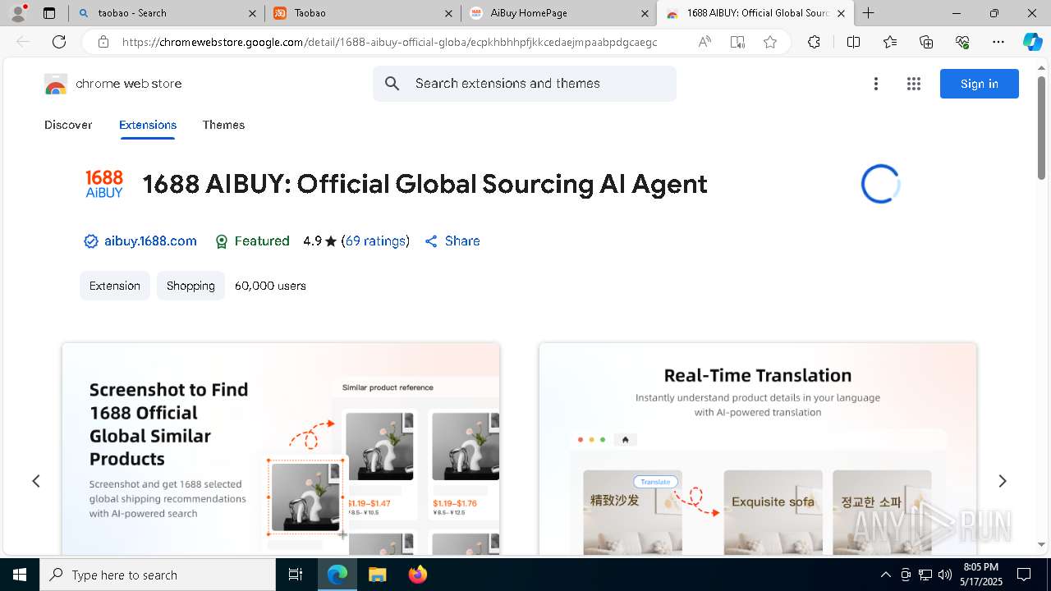Click the Extension category chip
1051x591 pixels.
click(x=115, y=286)
